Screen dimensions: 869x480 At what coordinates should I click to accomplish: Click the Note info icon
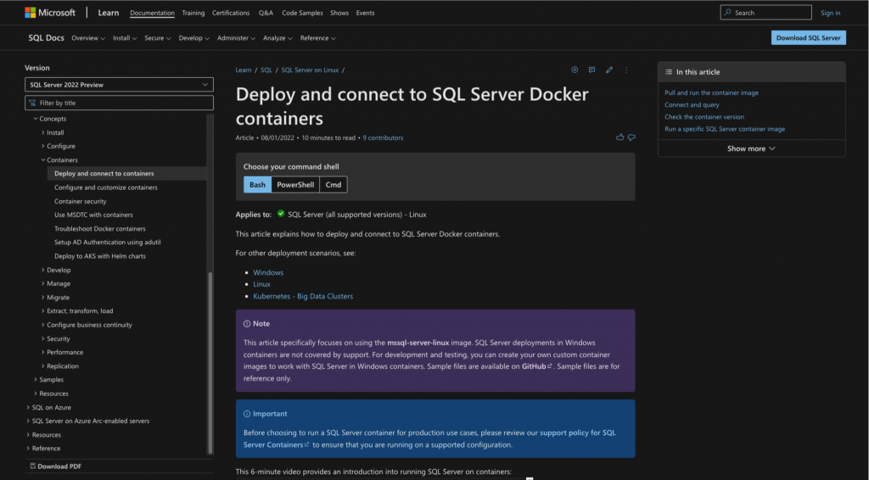coord(247,324)
